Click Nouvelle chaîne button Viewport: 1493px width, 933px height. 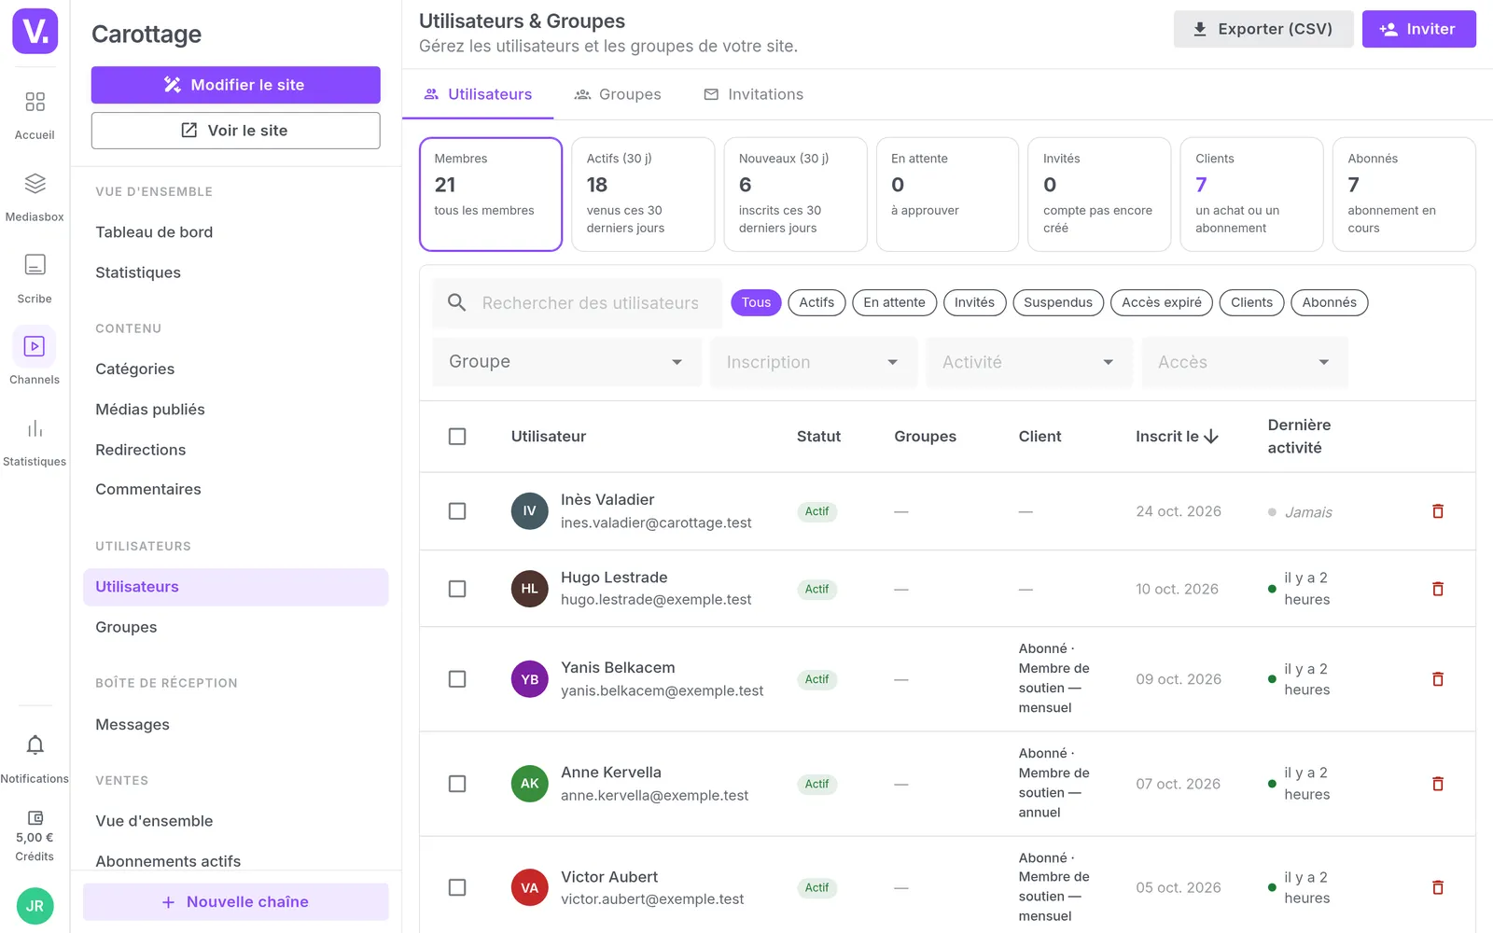tap(235, 902)
